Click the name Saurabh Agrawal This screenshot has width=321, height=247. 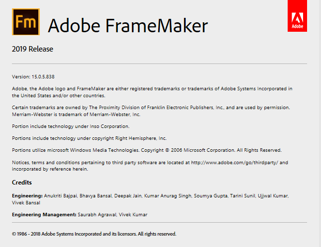click(x=97, y=215)
